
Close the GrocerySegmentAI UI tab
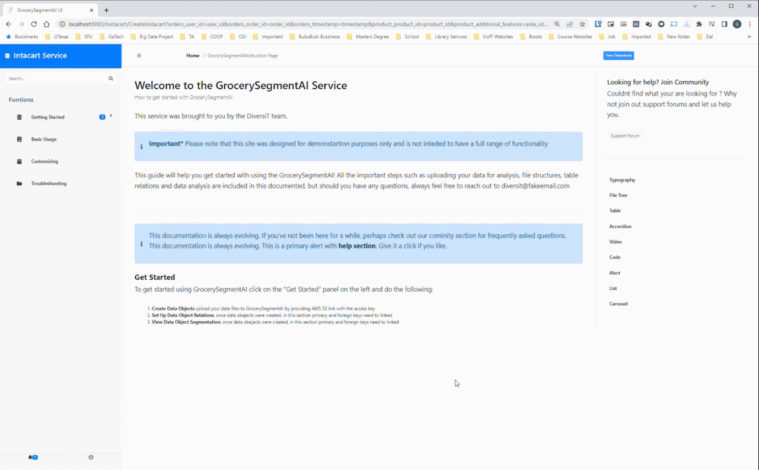pos(91,10)
